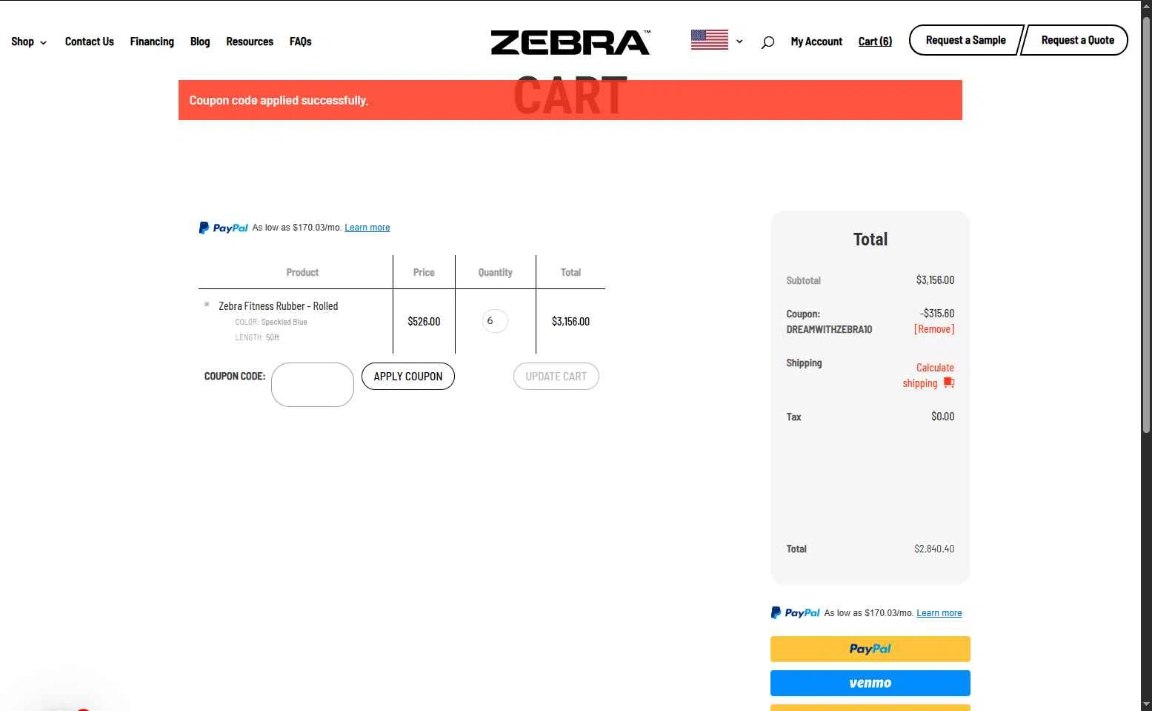
Task: Click the Tax $0.00 value
Action: click(x=942, y=416)
